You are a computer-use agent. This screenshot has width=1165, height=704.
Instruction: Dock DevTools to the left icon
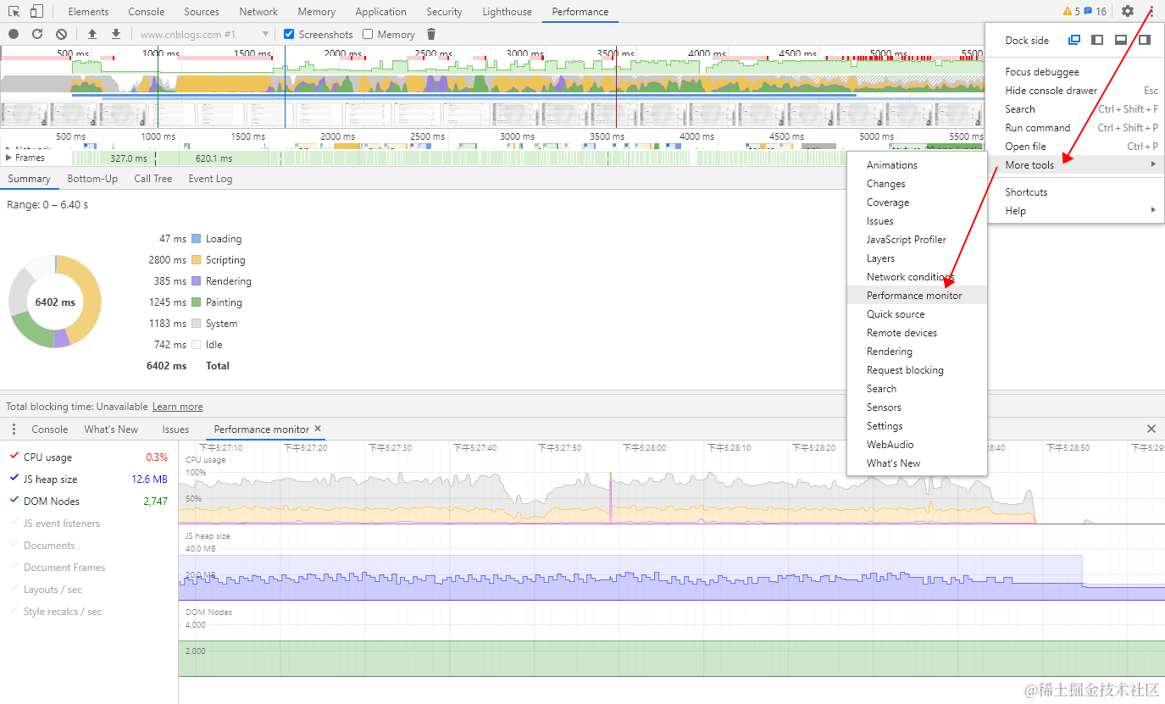coord(1097,40)
